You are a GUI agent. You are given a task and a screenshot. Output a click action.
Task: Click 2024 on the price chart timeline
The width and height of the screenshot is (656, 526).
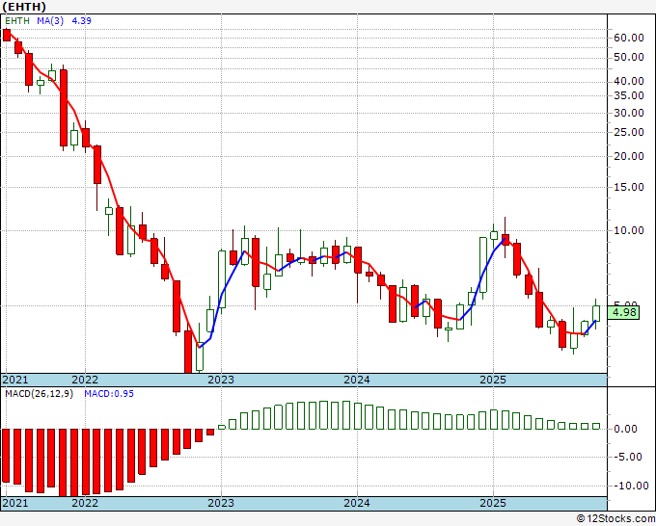pos(357,380)
